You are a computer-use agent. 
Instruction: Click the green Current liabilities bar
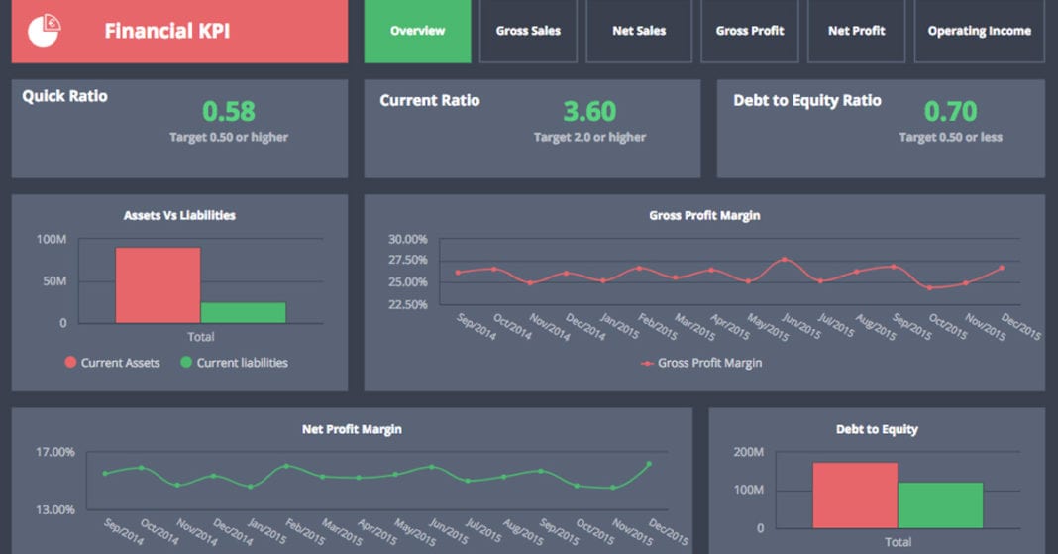(x=244, y=312)
